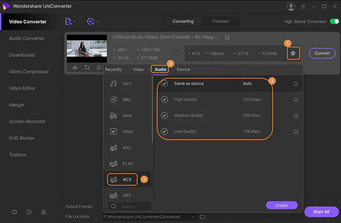This screenshot has height=223, width=341.
Task: Open Video Compressor in sidebar
Action: click(x=29, y=71)
